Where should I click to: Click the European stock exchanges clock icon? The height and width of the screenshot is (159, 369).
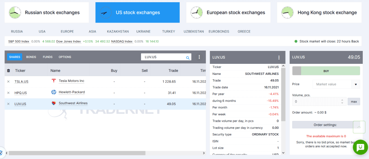pyautogui.click(x=197, y=13)
